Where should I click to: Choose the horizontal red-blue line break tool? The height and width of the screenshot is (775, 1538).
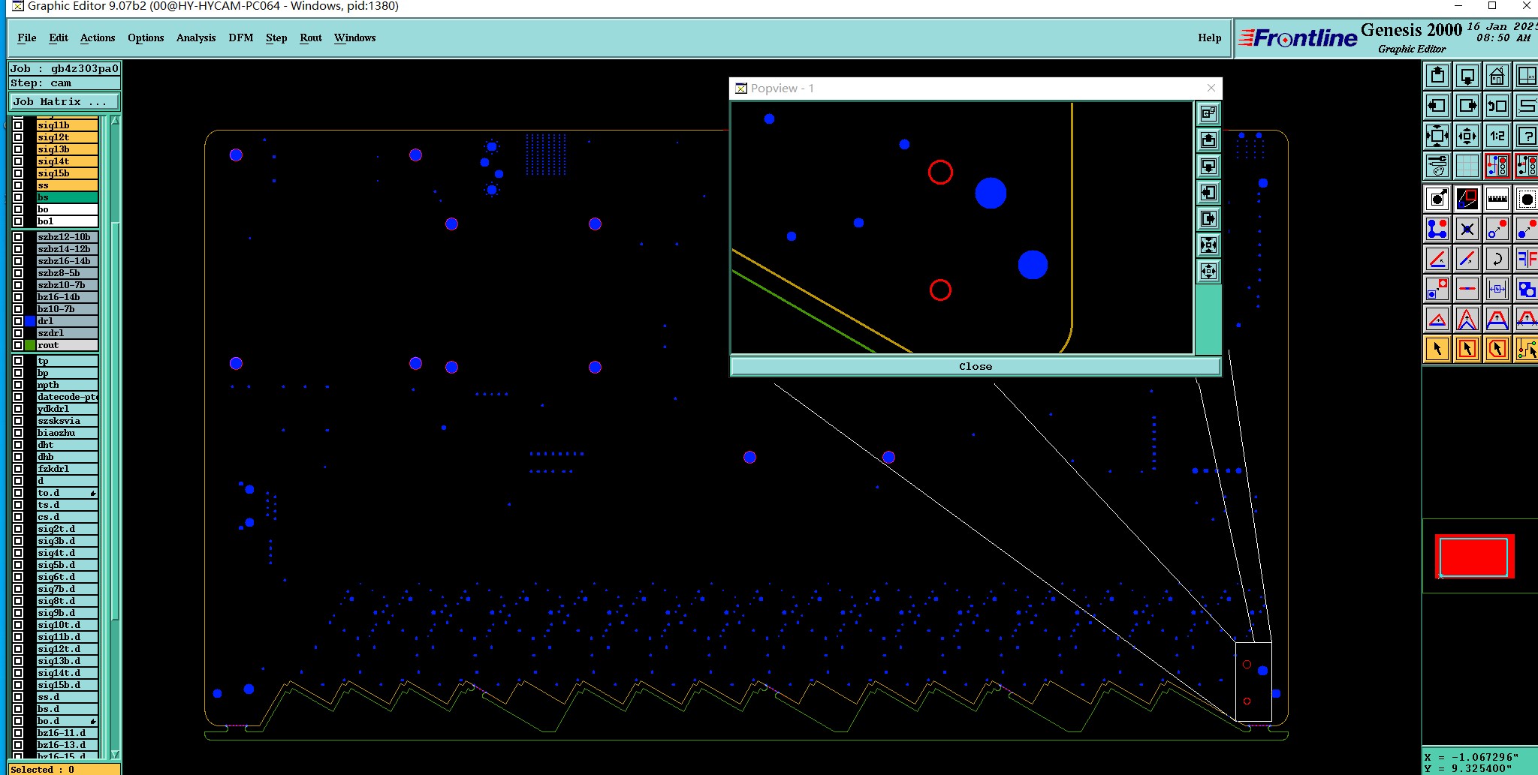(x=1467, y=289)
